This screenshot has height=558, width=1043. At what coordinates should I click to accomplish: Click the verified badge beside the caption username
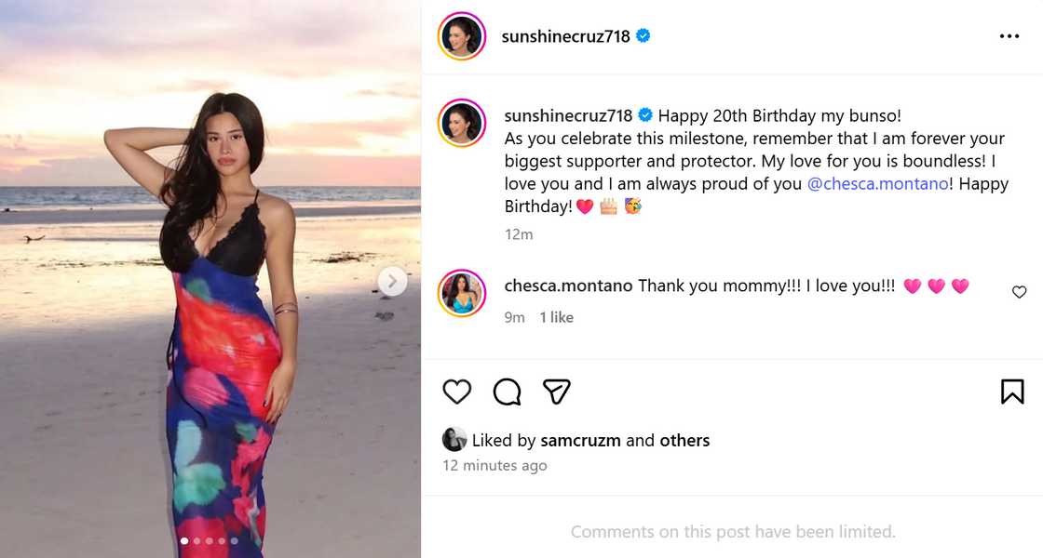[x=644, y=114]
